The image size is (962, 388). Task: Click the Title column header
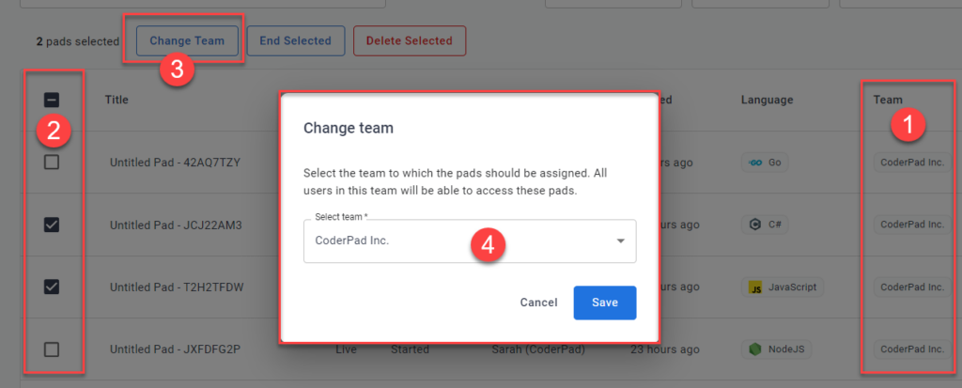[116, 100]
